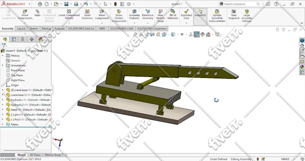Open Smart Fasteners tool
The width and height of the screenshot is (305, 161).
pos(87,15)
